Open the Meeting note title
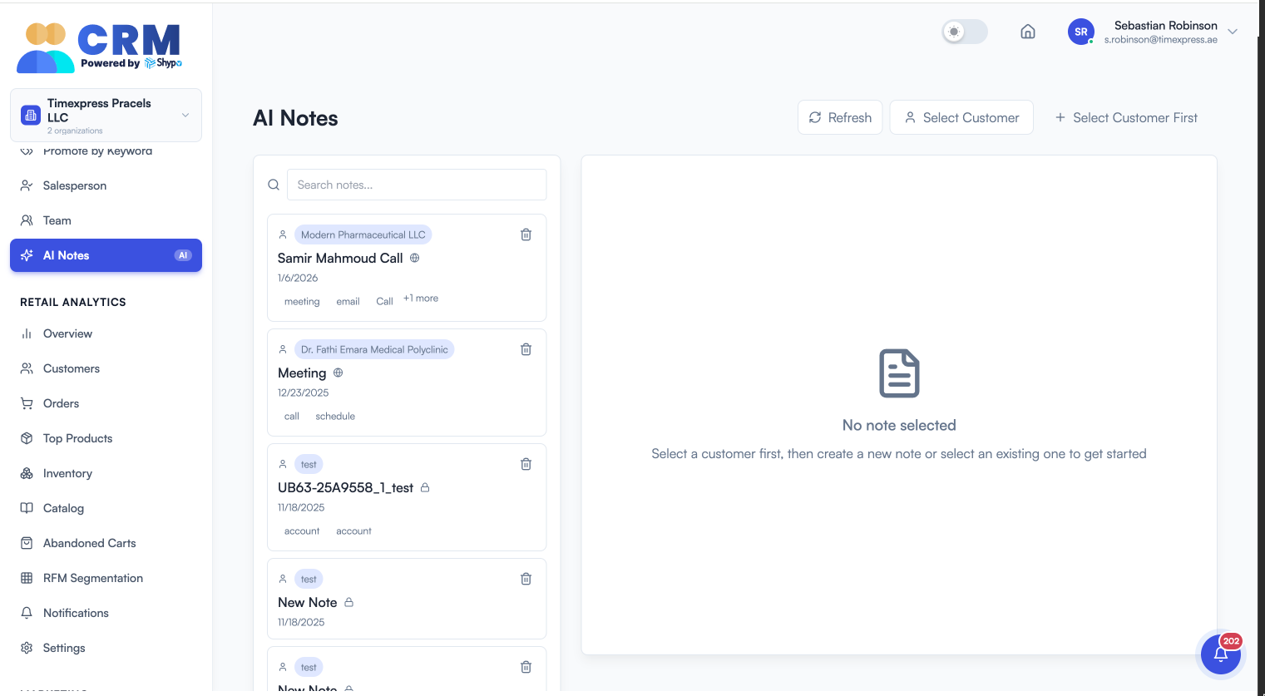Screen dimensions: 1265x696 click(x=302, y=373)
